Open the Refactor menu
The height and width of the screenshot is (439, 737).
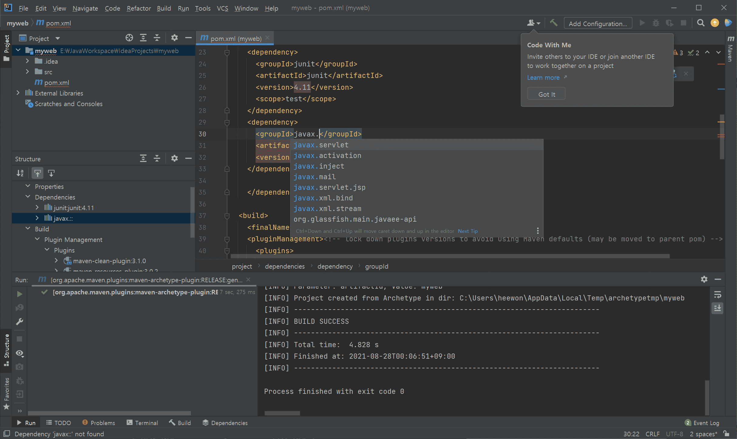click(139, 8)
